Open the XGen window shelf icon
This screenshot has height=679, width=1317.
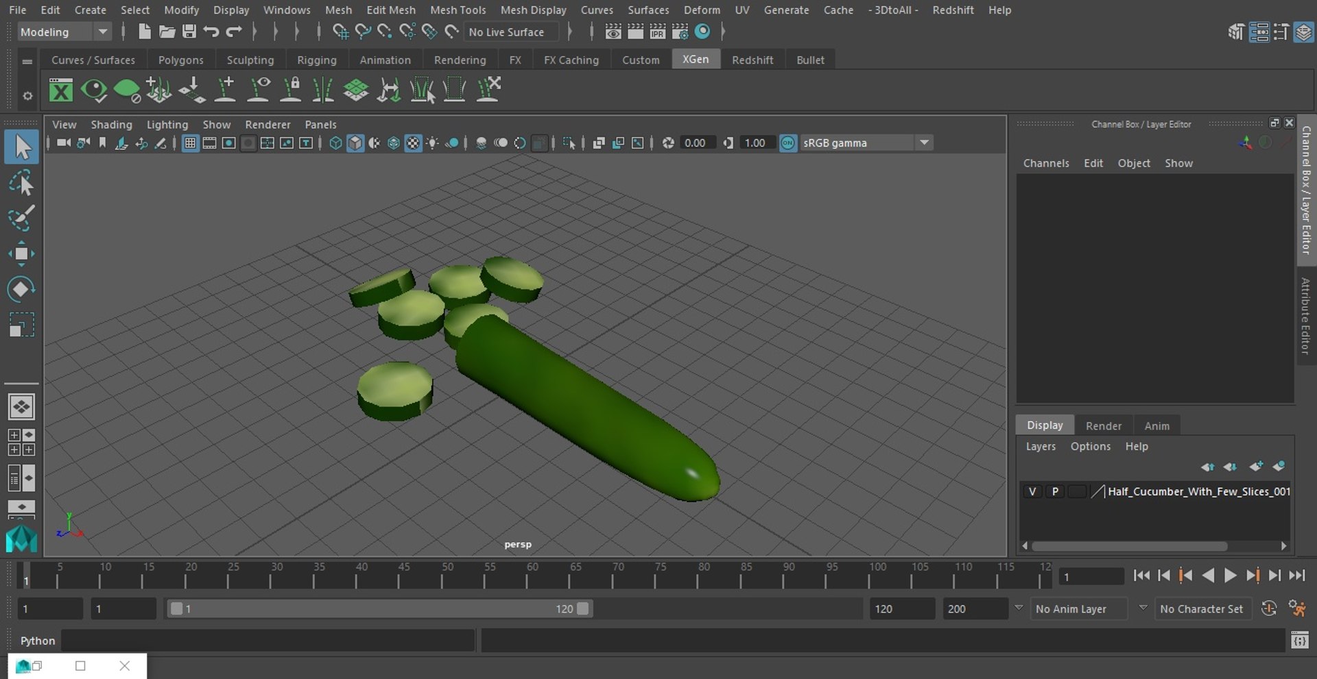(61, 90)
